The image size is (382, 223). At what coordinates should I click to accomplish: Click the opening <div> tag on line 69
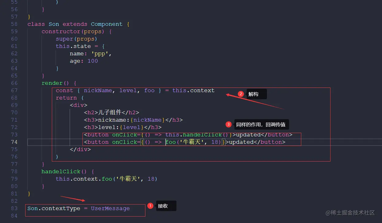click(x=79, y=105)
